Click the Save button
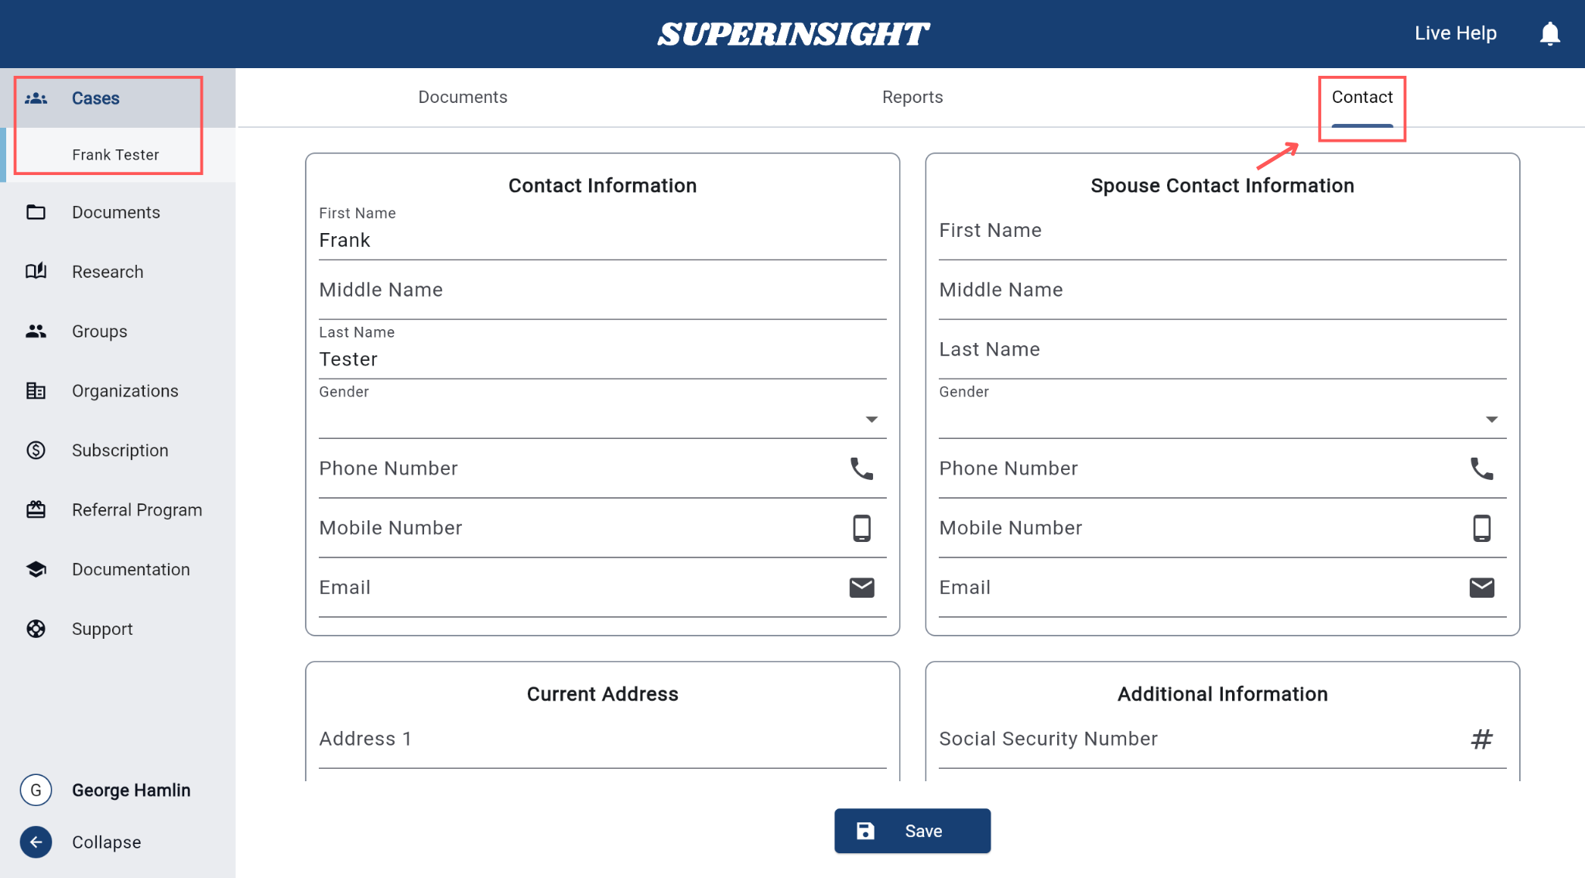The width and height of the screenshot is (1585, 878). click(x=912, y=831)
